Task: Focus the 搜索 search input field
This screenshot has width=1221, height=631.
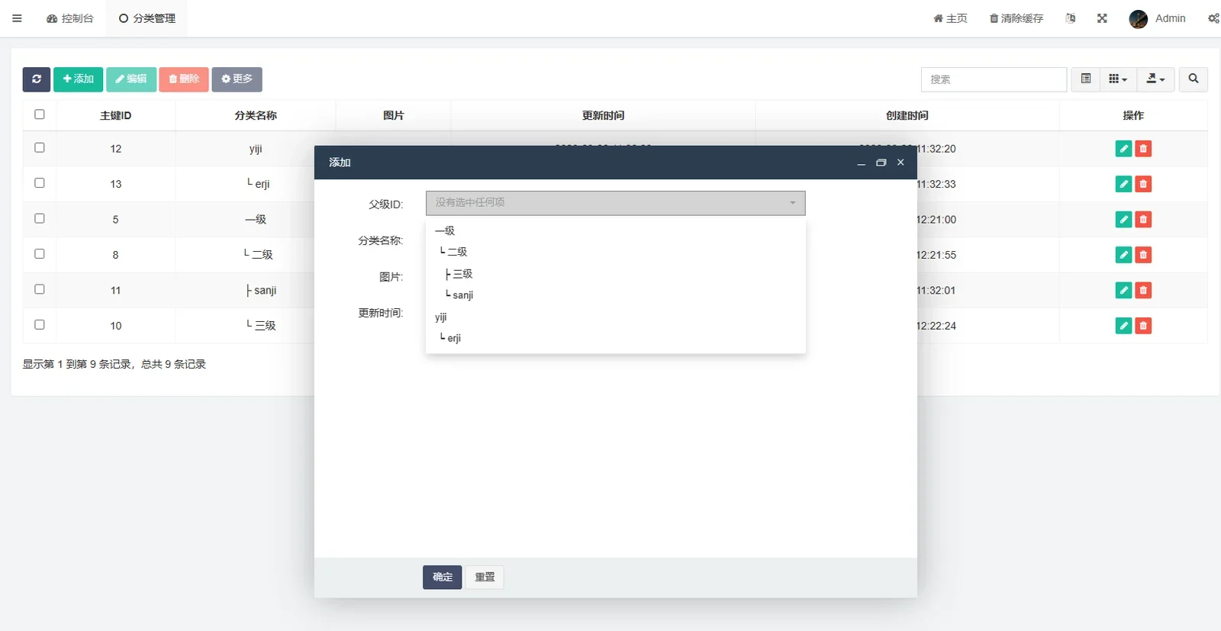Action: [x=994, y=79]
